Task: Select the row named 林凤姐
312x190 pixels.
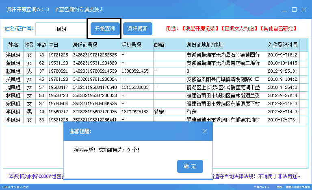Action: 156,96
